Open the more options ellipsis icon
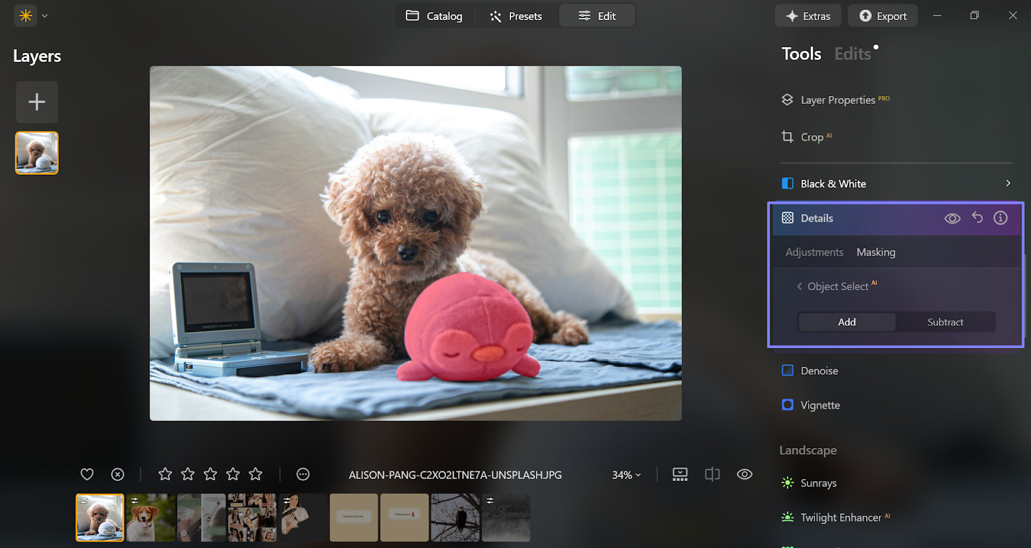Image resolution: width=1031 pixels, height=548 pixels. coord(303,475)
